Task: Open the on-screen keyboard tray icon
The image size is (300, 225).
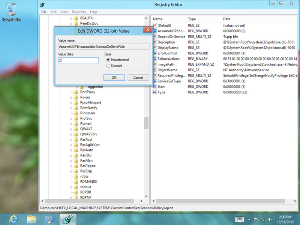Action: coord(240,219)
